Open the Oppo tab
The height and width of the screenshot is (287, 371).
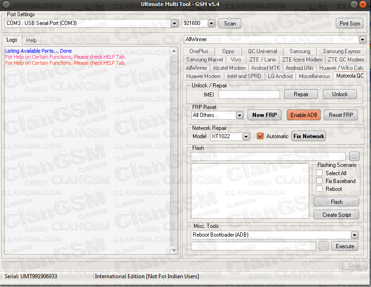click(228, 51)
